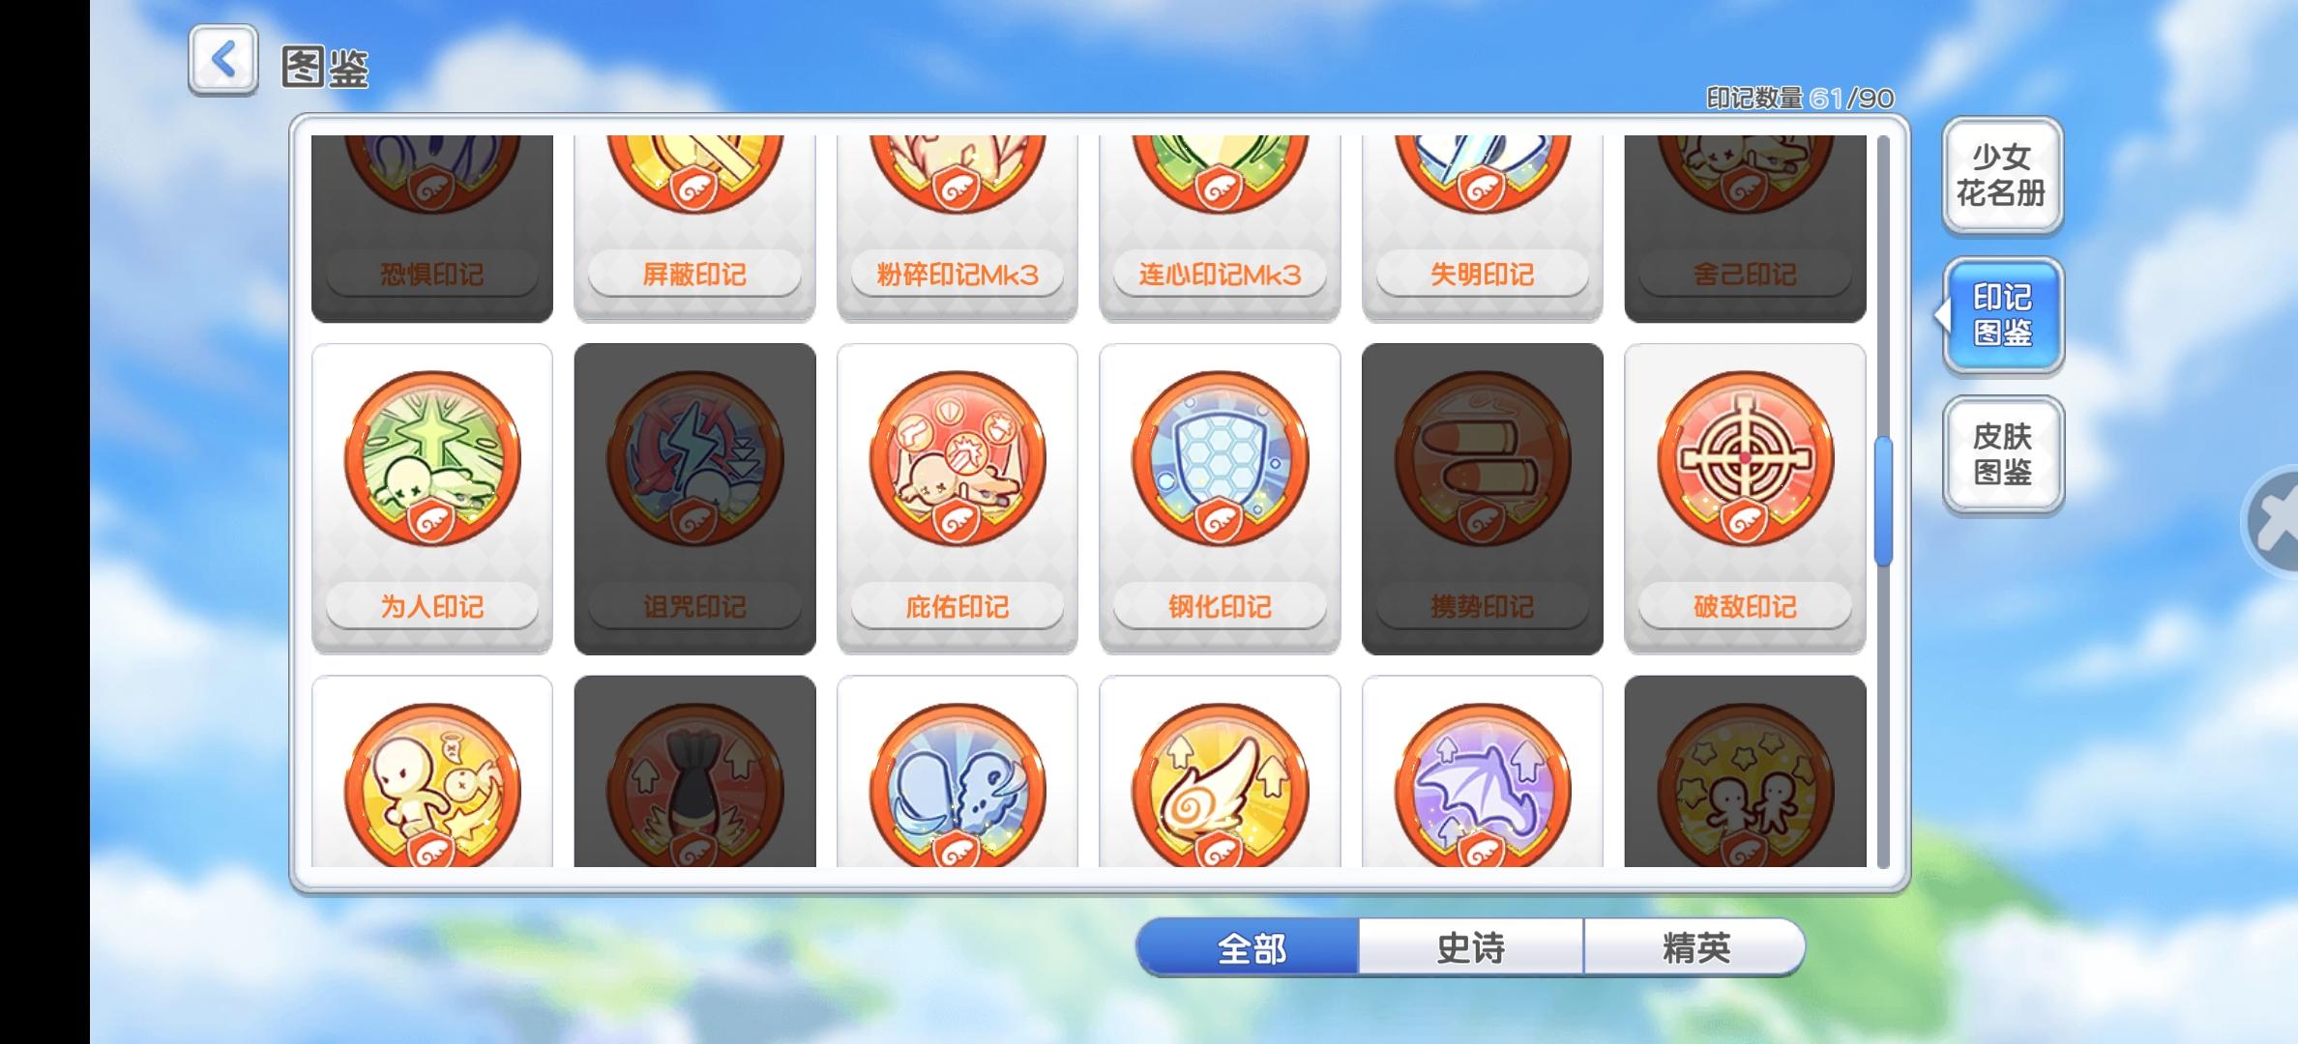Open the 为人印记 badge icon
This screenshot has height=1044, width=2298.
pyautogui.click(x=432, y=458)
